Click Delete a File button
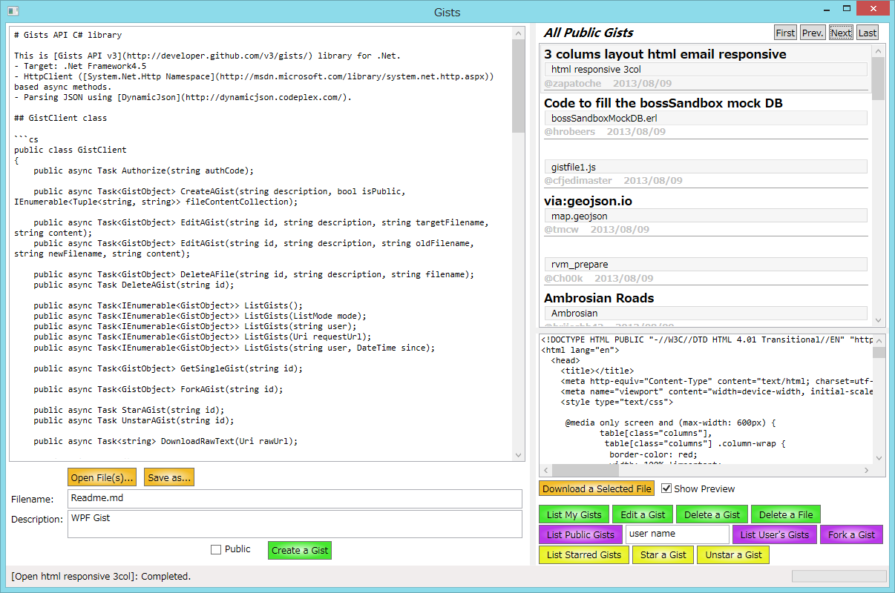Viewport: 895px width, 593px height. (x=786, y=514)
